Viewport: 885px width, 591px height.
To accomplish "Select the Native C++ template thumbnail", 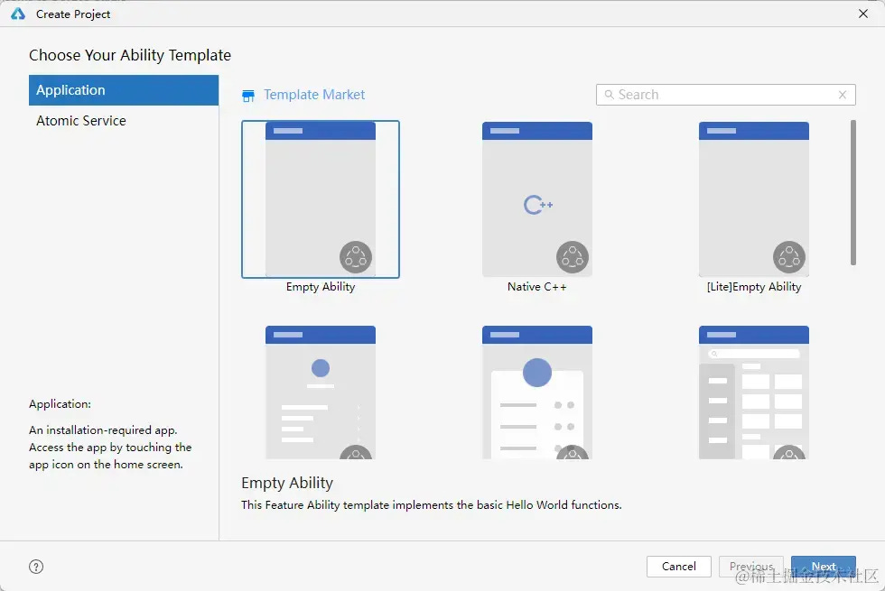I will pyautogui.click(x=536, y=199).
